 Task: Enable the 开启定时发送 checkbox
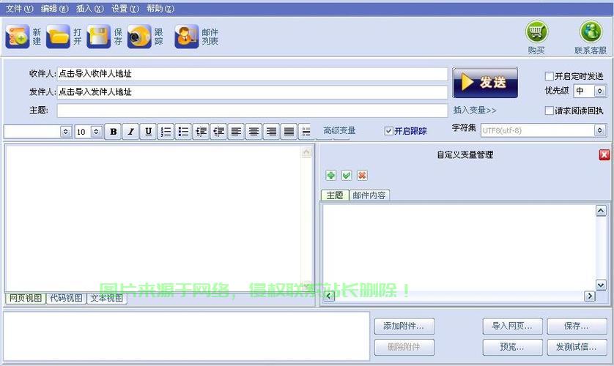(550, 76)
